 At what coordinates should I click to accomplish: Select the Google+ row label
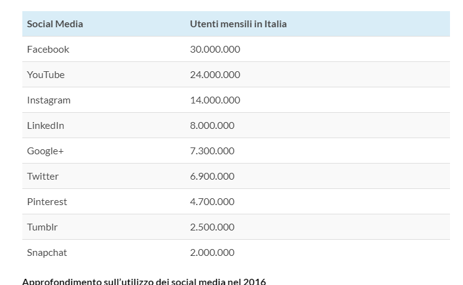pos(45,151)
